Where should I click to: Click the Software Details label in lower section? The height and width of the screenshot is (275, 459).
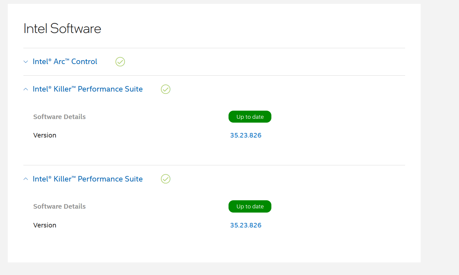(59, 206)
